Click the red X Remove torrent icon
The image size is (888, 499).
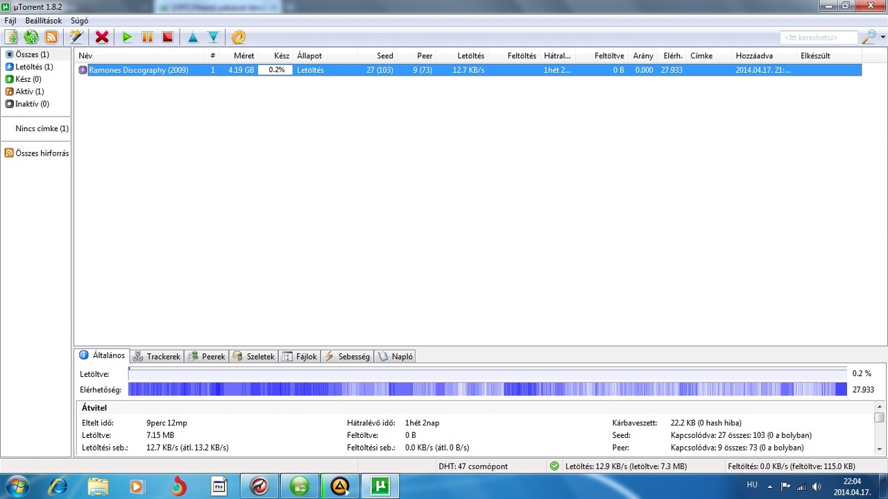[x=102, y=37]
